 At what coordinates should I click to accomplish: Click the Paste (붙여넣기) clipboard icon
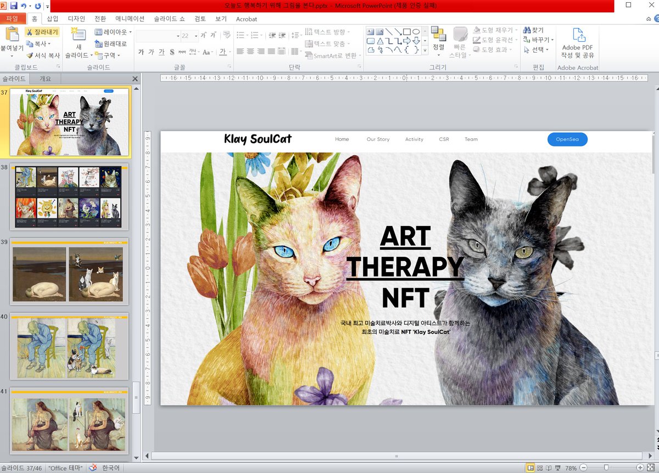click(12, 34)
